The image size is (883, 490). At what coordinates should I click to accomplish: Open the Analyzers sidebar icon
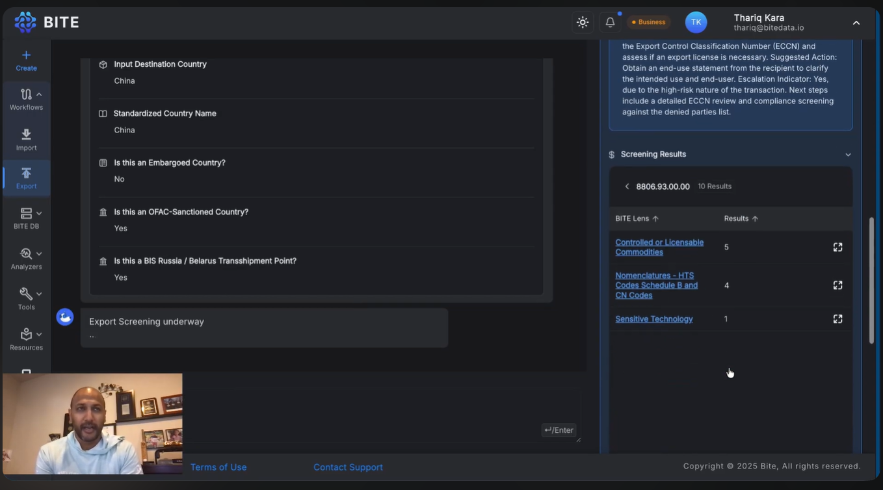click(26, 253)
